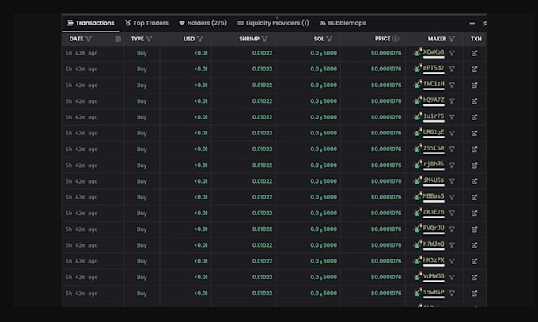Filter by the SHRIMP column funnel

point(264,39)
